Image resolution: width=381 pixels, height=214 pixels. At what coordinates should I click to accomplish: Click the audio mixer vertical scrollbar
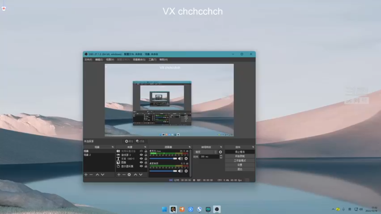[190, 163]
